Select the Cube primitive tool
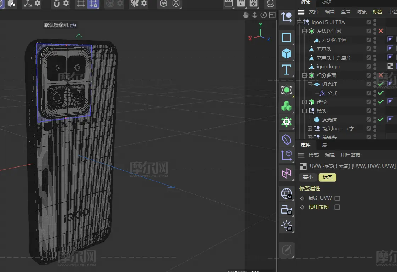The image size is (397, 272). pyautogui.click(x=286, y=53)
